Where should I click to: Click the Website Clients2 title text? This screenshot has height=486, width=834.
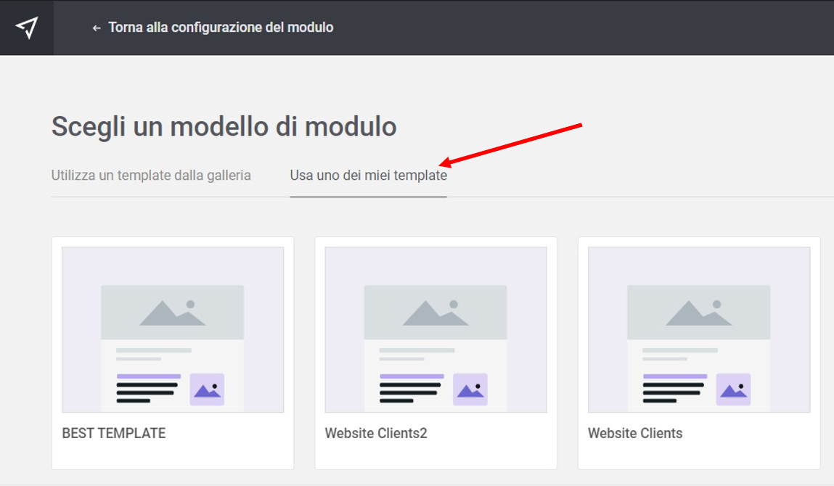pyautogui.click(x=376, y=433)
